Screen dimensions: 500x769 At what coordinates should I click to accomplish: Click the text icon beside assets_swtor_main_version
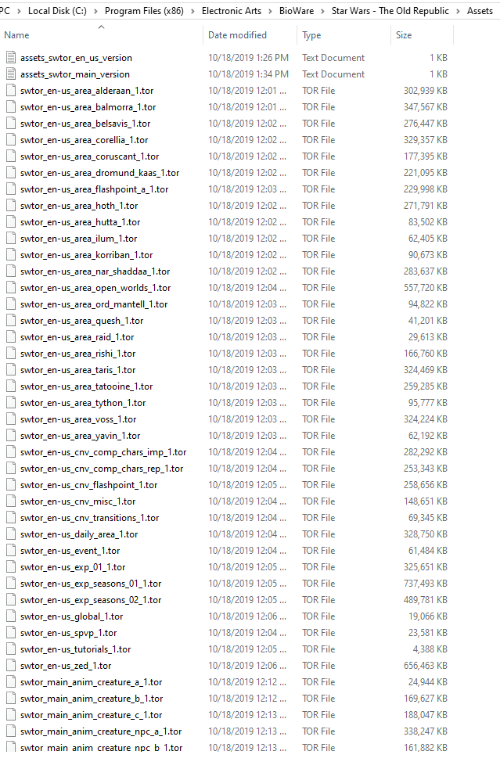pos(11,74)
